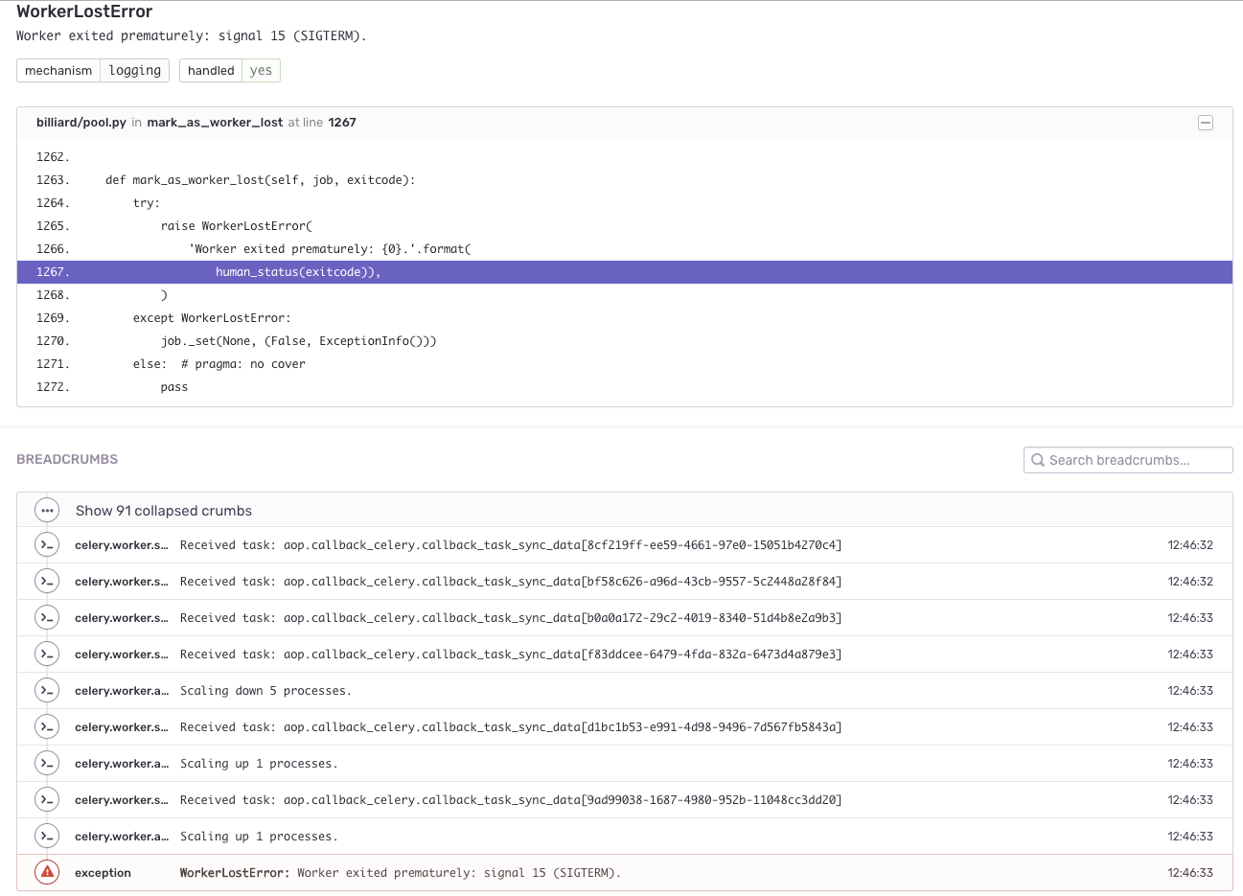1243x896 pixels.
Task: Click the exception crumb WorkerLostError message
Action: coord(401,873)
